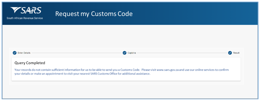The image size is (259, 100).
Task: Click the South African Revenue Service tagline
Action: pyautogui.click(x=25, y=18)
